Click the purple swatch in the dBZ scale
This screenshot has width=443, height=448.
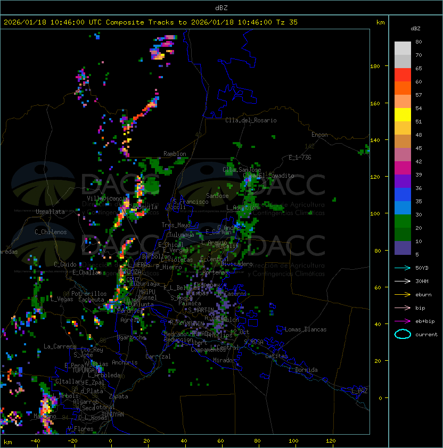click(403, 181)
